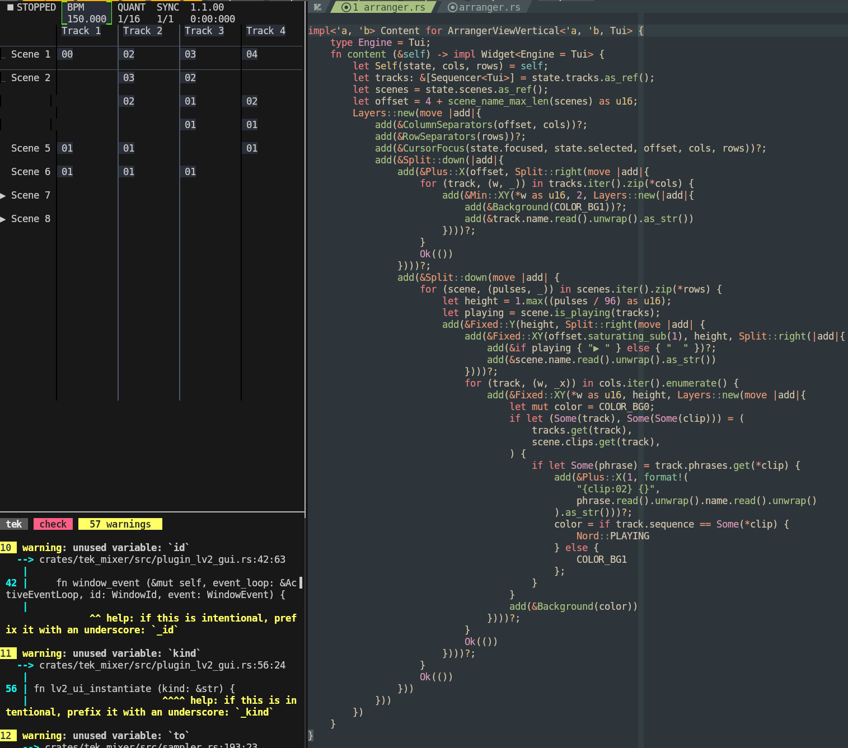Click the 'add(&Background(COLOR_BG1))?;' line
This screenshot has width=848, height=748.
pos(546,207)
